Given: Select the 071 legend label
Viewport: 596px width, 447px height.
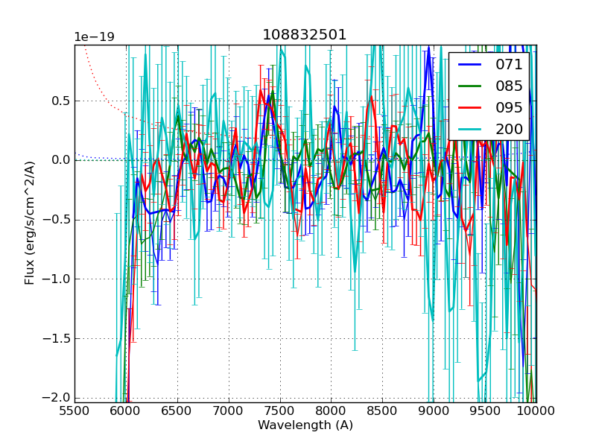Looking at the screenshot, I should click(x=509, y=65).
